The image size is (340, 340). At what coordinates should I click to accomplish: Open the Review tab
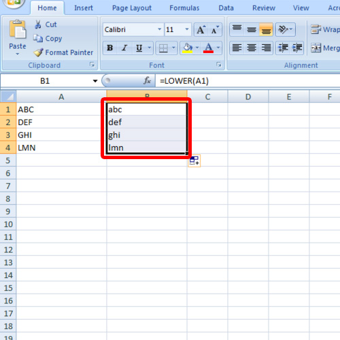tap(264, 8)
